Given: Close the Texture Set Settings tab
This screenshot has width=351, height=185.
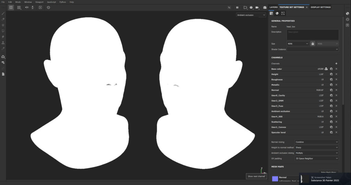Looking at the screenshot, I should coord(307,8).
